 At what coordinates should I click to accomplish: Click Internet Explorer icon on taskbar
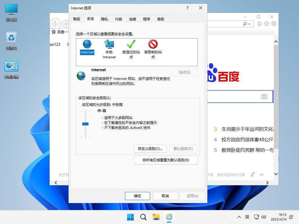tap(169, 217)
